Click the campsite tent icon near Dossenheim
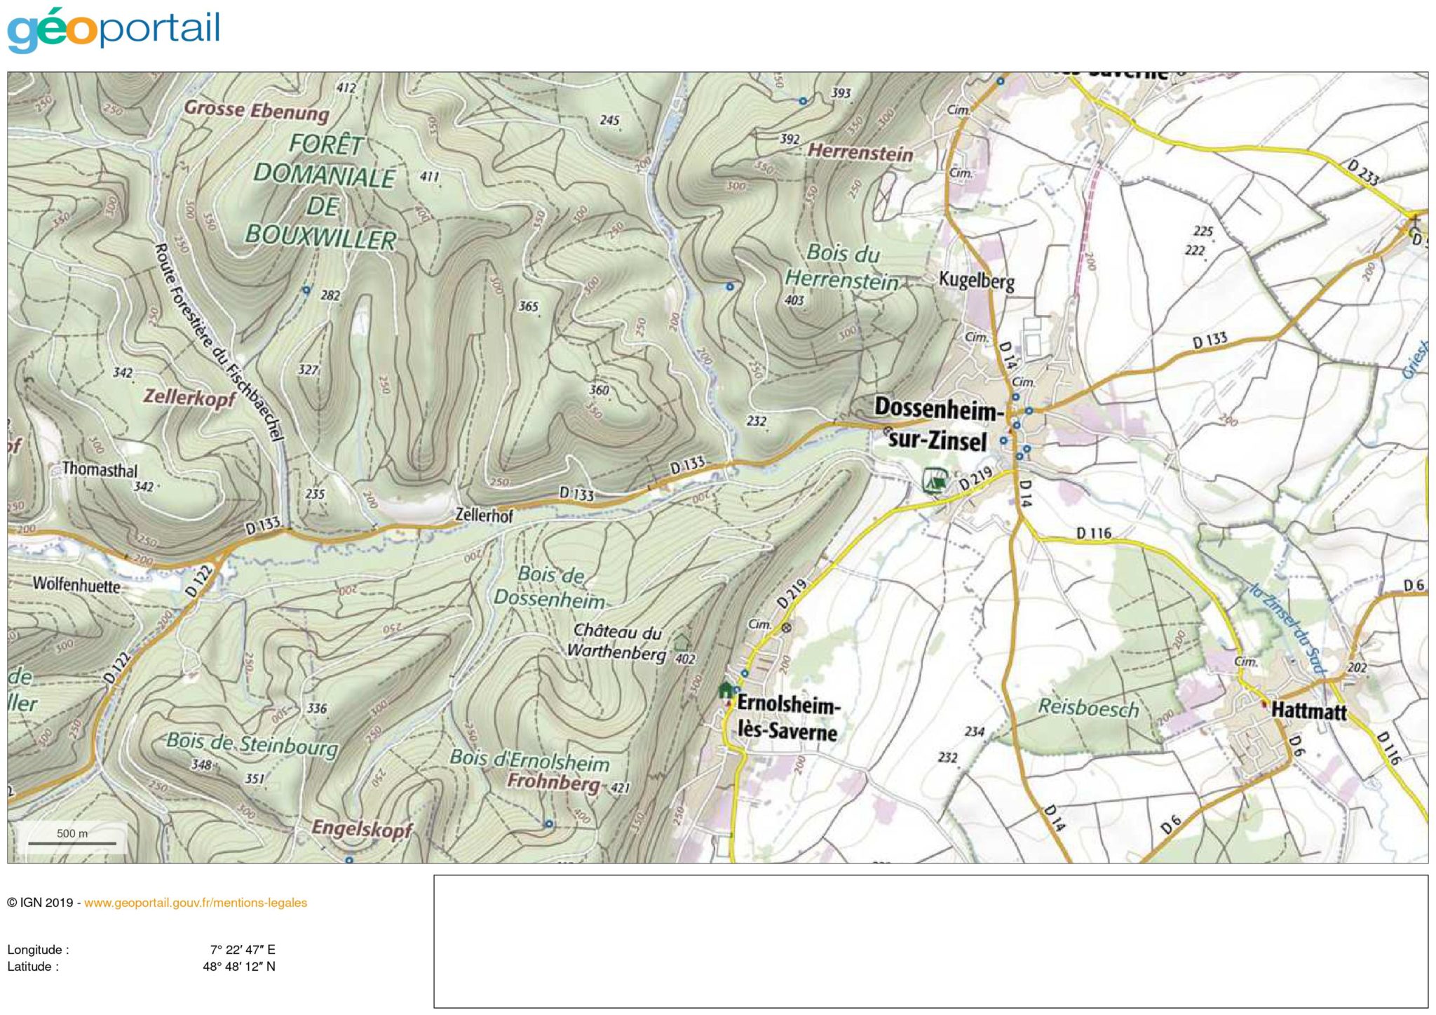Screen dimensions: 1436x1015 [935, 481]
